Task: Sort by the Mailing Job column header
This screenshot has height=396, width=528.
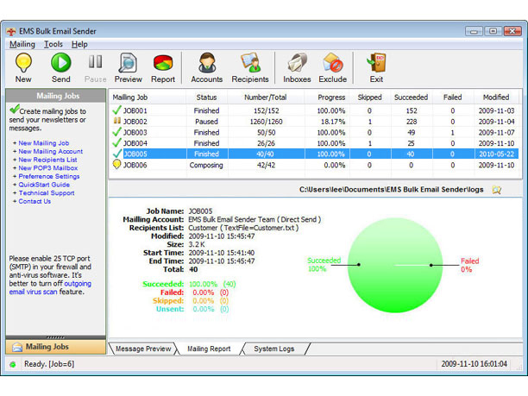Action: [x=148, y=97]
